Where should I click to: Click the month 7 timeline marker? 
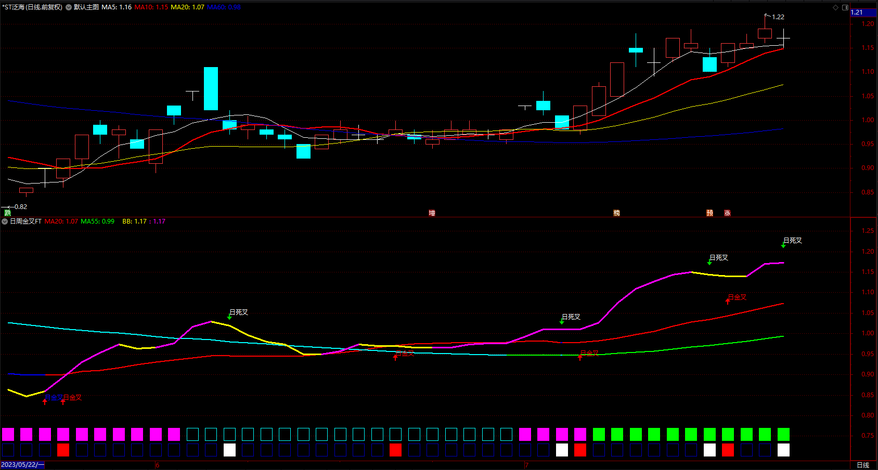tap(526, 465)
